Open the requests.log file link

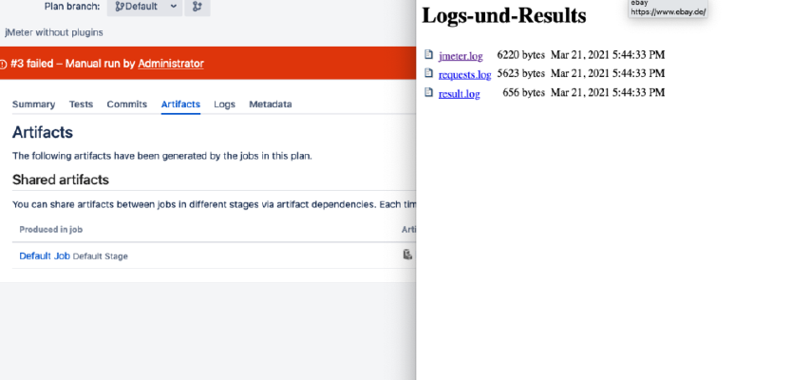click(x=464, y=74)
